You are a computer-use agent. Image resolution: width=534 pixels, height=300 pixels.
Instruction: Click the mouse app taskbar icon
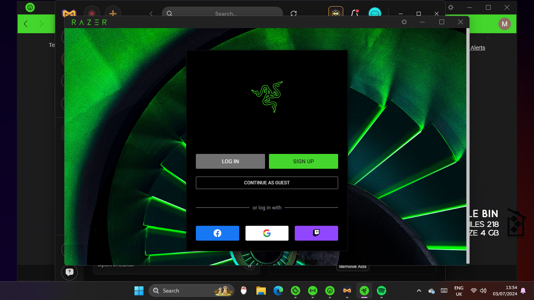(x=244, y=291)
